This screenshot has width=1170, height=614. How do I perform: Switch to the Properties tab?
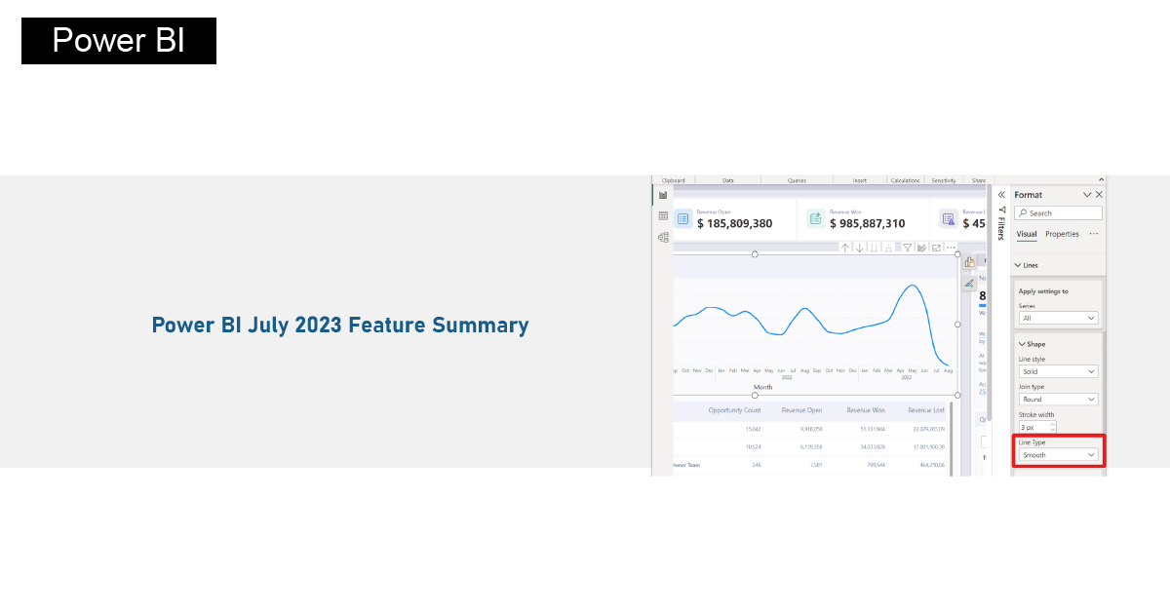coord(1062,234)
